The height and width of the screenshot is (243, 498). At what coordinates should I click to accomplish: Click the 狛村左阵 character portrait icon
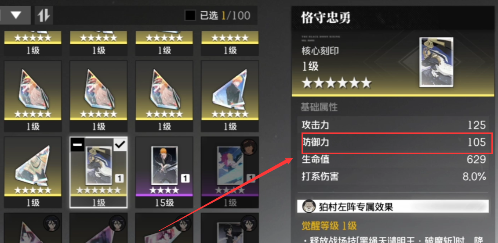[x=309, y=207]
